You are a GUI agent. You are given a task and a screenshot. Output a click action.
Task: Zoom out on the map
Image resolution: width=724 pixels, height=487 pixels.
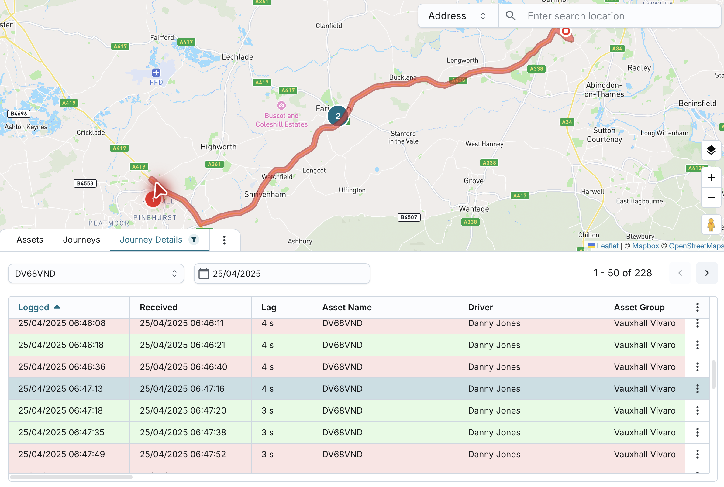(x=711, y=198)
